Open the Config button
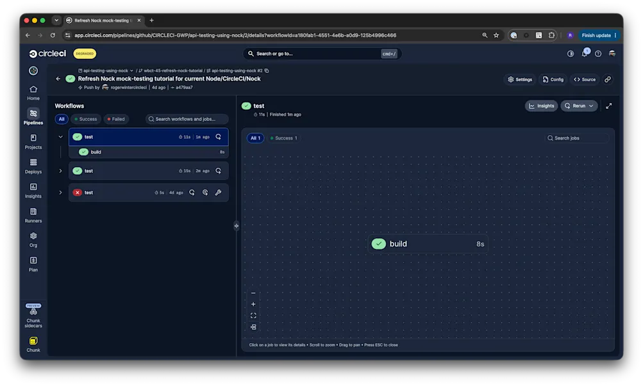This screenshot has width=643, height=386. pyautogui.click(x=553, y=79)
